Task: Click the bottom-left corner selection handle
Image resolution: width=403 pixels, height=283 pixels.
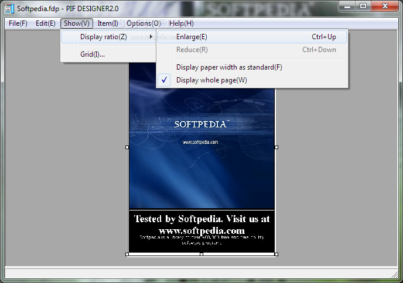Action: 127,254
